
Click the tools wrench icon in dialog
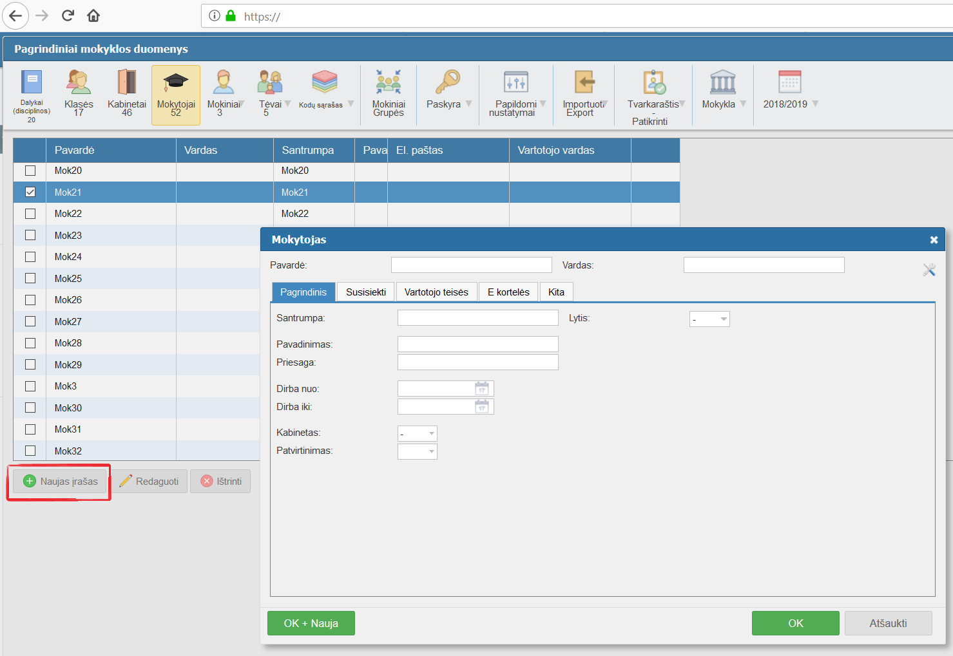pos(929,270)
